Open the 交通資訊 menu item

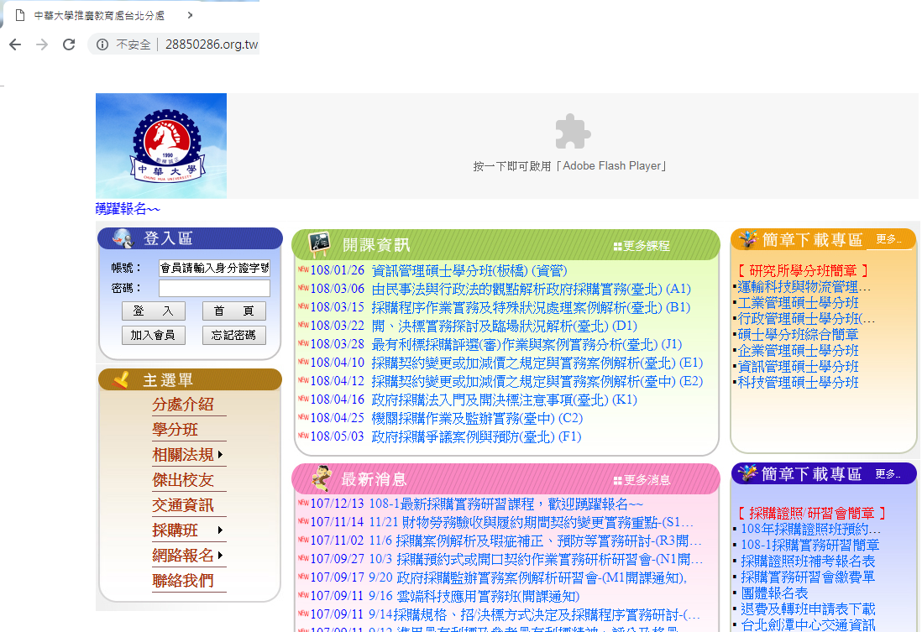pyautogui.click(x=183, y=505)
